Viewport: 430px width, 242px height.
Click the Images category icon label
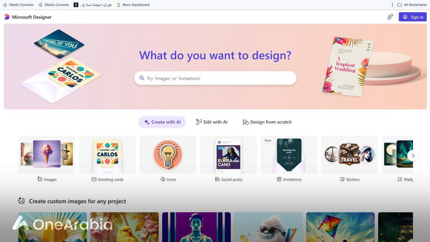click(40, 179)
